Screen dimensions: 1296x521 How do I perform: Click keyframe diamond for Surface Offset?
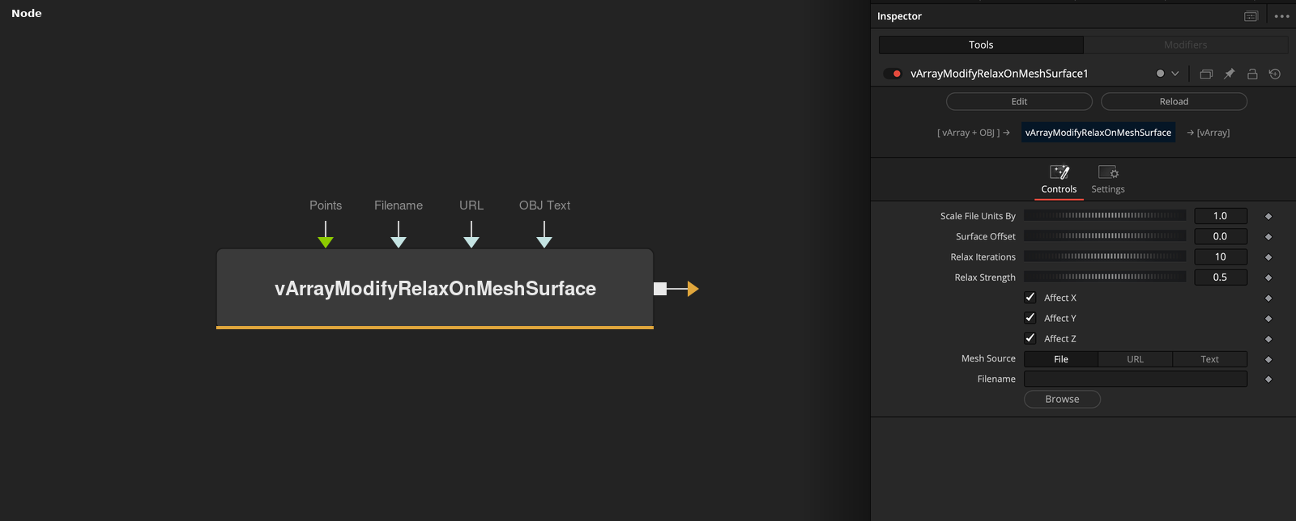[1268, 237]
